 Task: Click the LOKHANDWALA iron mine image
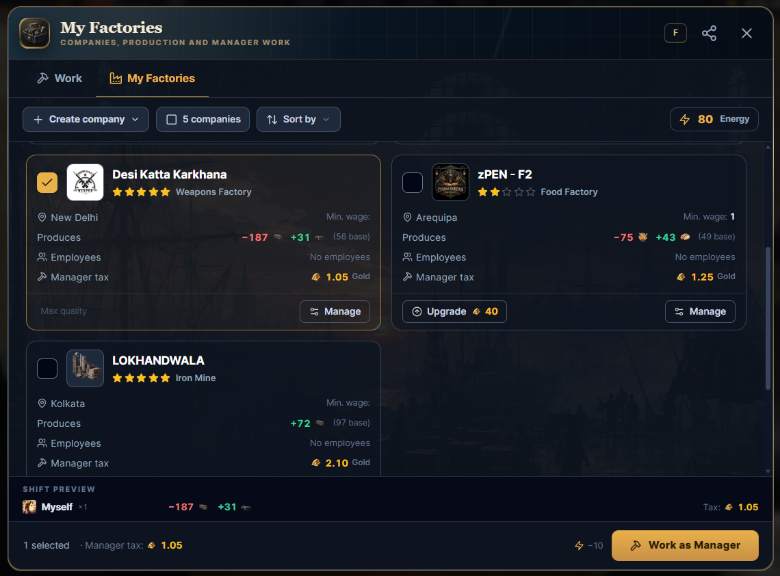pyautogui.click(x=85, y=369)
